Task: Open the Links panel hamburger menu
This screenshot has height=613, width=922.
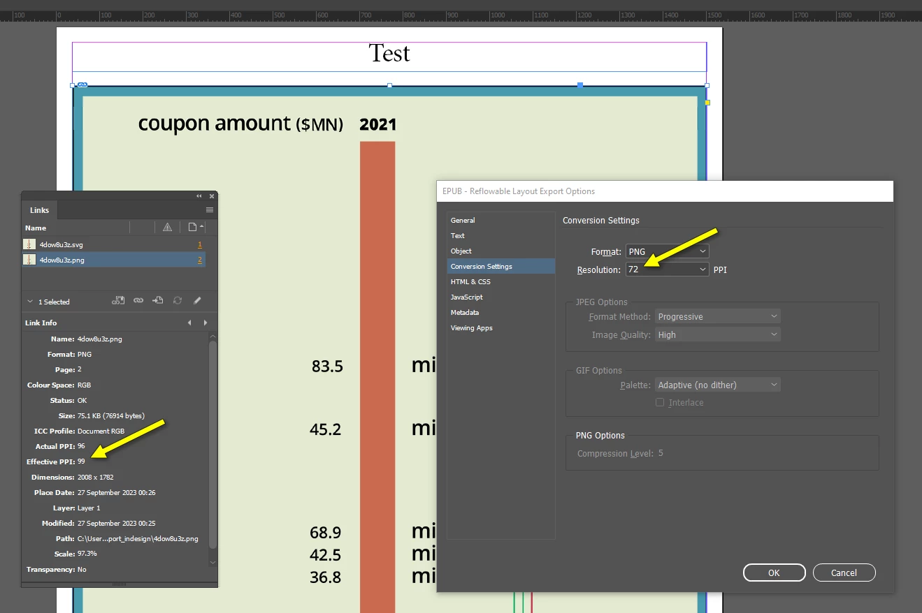Action: [x=210, y=209]
